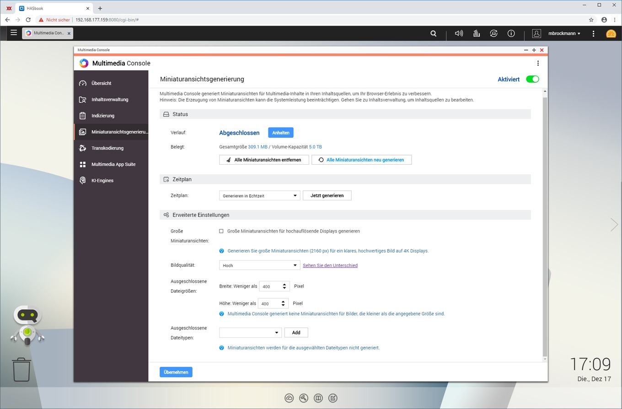
Task: Open the dashboard gauge icon
Action: [x=611, y=33]
